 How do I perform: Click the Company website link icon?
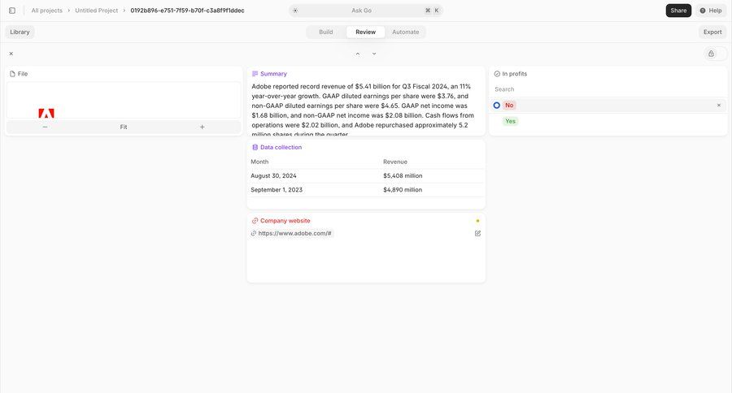coord(255,221)
